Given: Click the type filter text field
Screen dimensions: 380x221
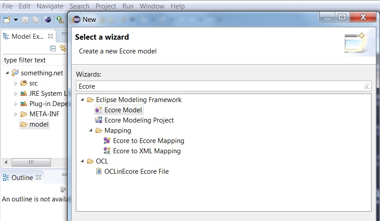Looking at the screenshot, I should tap(35, 60).
